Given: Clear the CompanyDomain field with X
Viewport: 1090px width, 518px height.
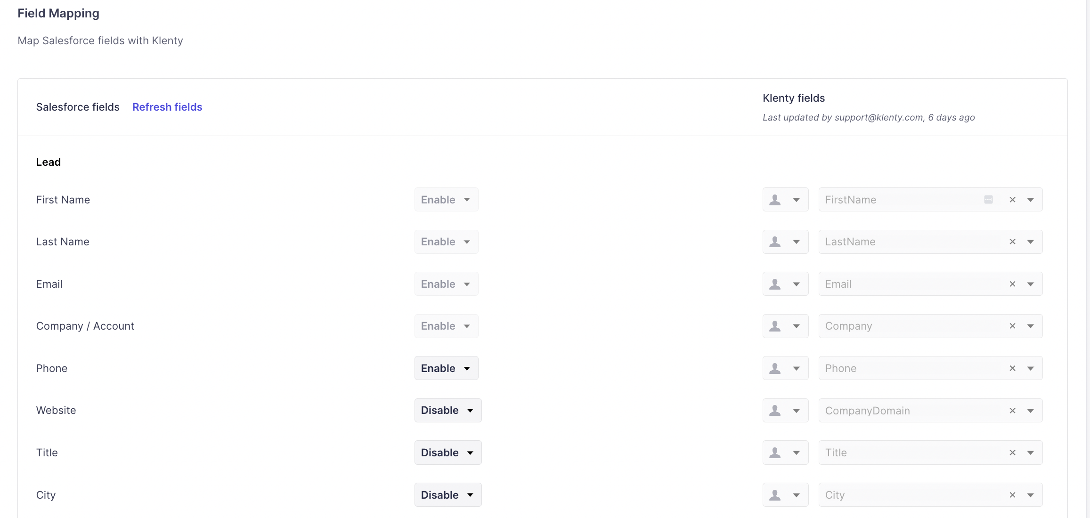Looking at the screenshot, I should (x=1012, y=411).
